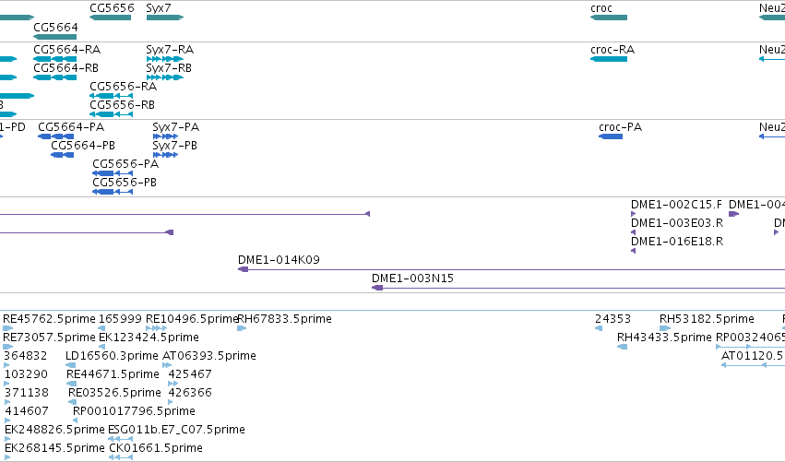Click the CG5664-RB transcript glyph
785x462 pixels.
coord(55,77)
